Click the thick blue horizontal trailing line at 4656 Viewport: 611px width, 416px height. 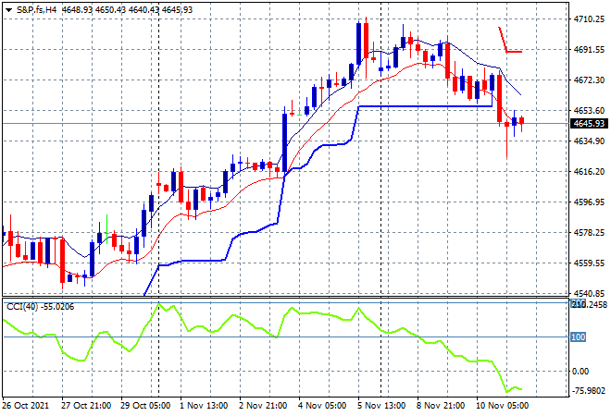(x=425, y=106)
